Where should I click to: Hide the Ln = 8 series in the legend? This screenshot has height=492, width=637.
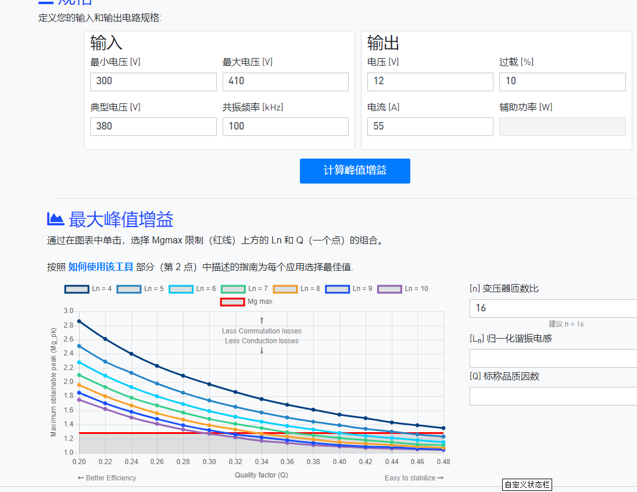pyautogui.click(x=285, y=289)
